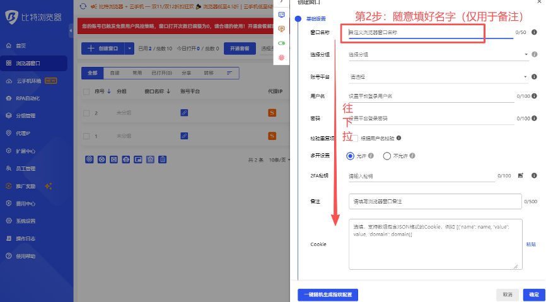
Task: Click the orange proxy S icon in row 1
Action: (272, 136)
